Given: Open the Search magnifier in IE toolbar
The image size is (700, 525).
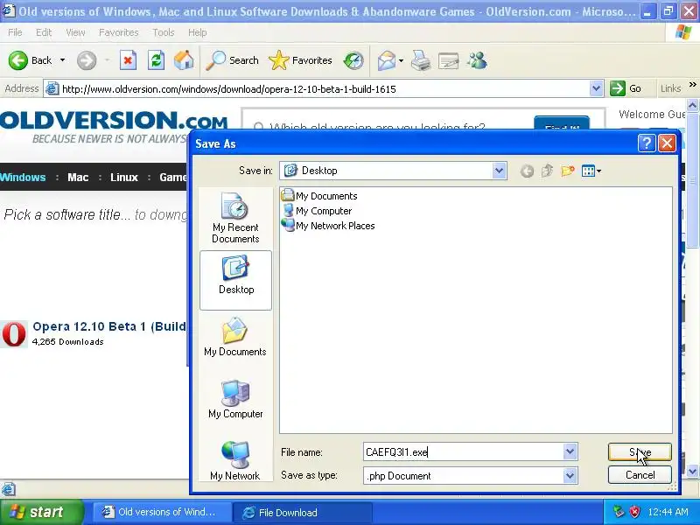Looking at the screenshot, I should pyautogui.click(x=232, y=60).
